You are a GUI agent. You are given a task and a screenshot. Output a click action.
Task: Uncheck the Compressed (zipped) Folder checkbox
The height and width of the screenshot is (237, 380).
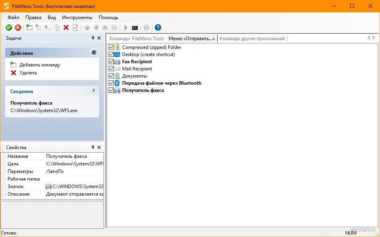pos(111,47)
